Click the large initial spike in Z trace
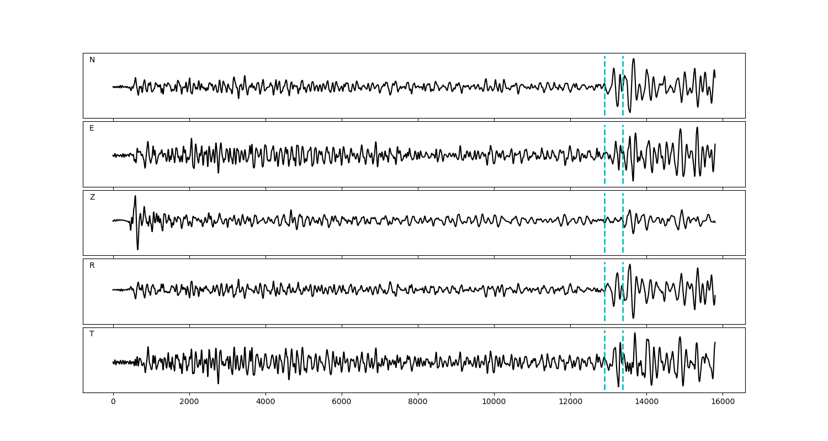This screenshot has height=441, width=828. pyautogui.click(x=135, y=198)
